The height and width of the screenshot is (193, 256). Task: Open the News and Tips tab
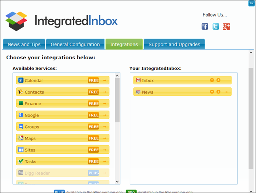click(x=24, y=44)
